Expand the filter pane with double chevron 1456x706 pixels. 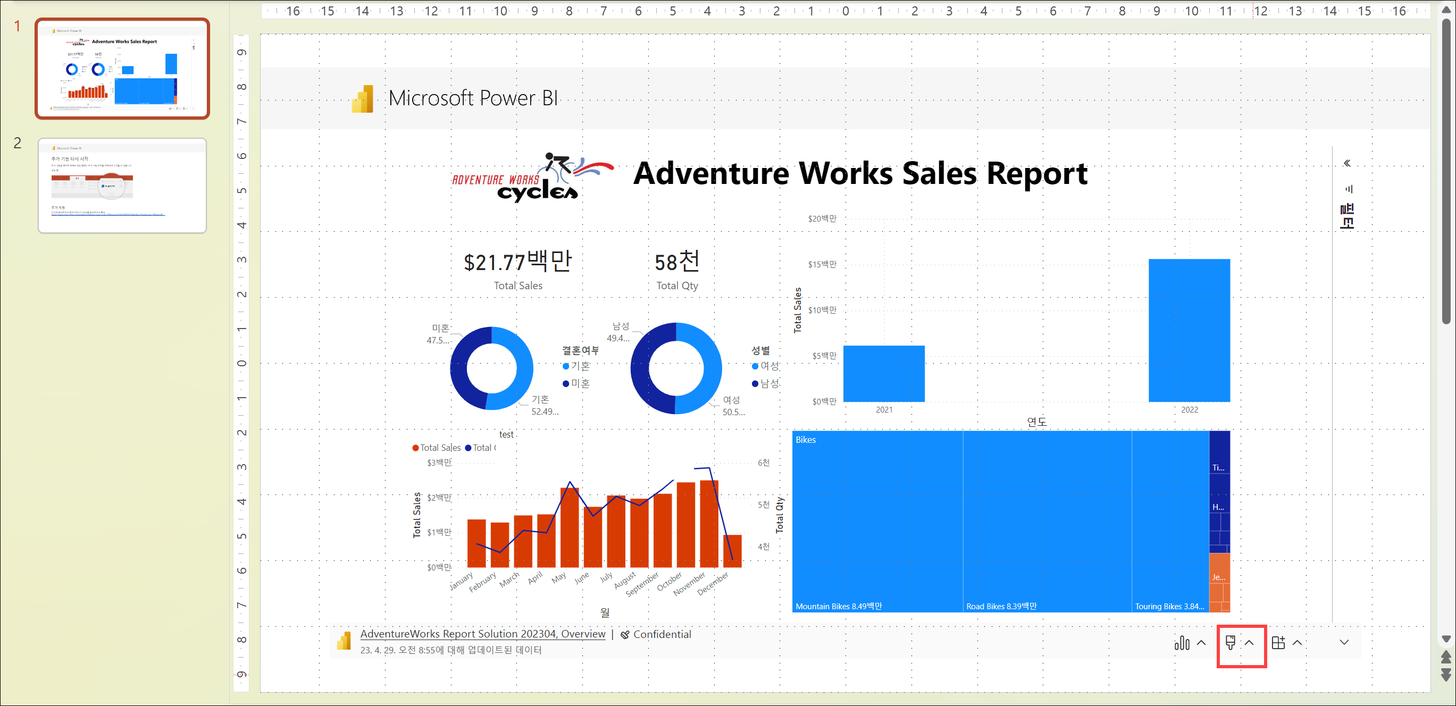1347,163
